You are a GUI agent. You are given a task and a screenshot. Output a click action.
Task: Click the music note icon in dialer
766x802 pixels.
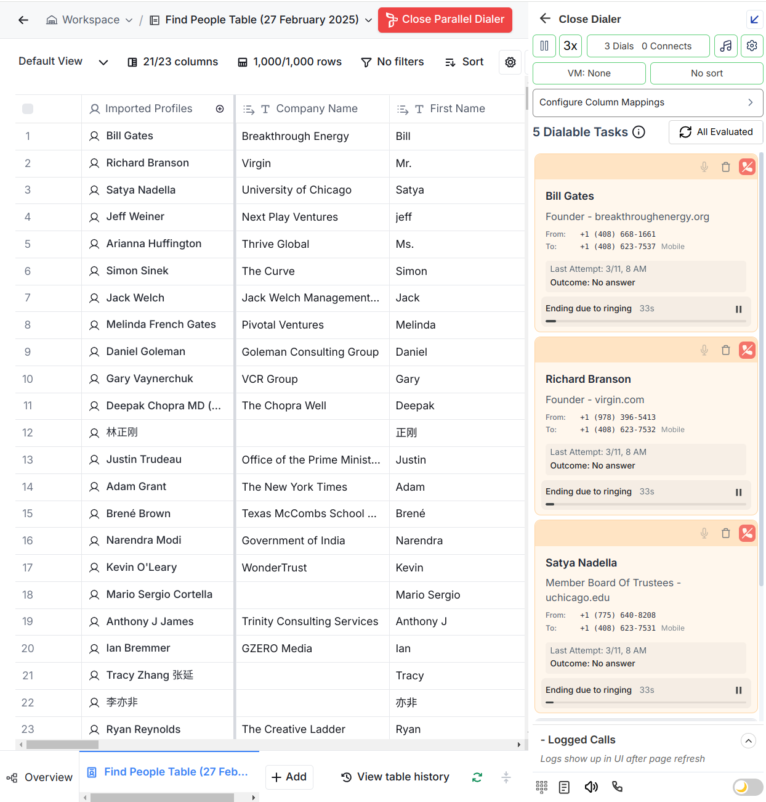(x=726, y=46)
